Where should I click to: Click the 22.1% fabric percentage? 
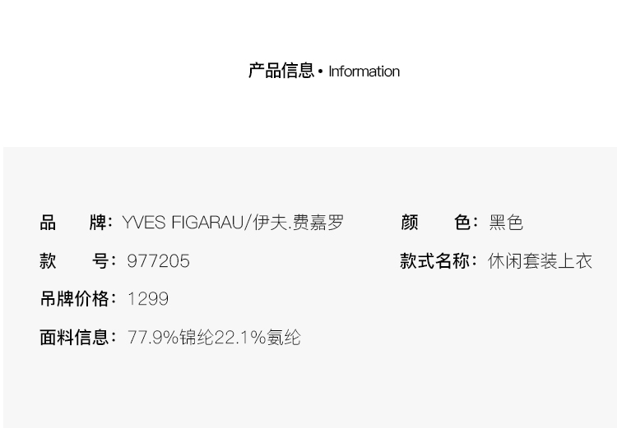(240, 338)
